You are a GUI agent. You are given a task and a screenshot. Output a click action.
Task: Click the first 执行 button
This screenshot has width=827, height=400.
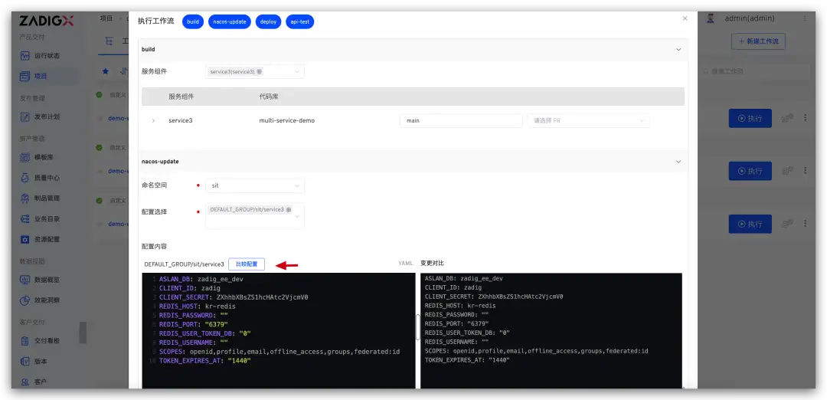click(750, 118)
